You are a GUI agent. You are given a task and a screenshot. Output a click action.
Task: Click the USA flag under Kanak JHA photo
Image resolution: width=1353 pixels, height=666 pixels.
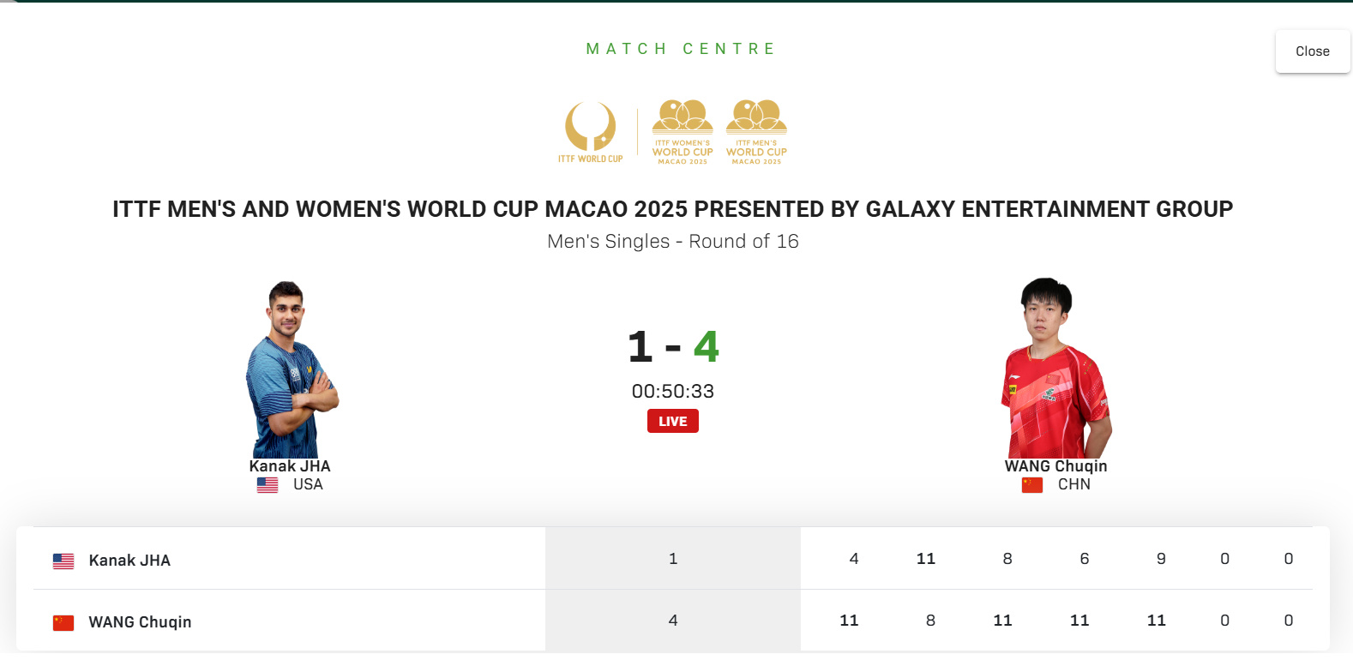tap(268, 485)
